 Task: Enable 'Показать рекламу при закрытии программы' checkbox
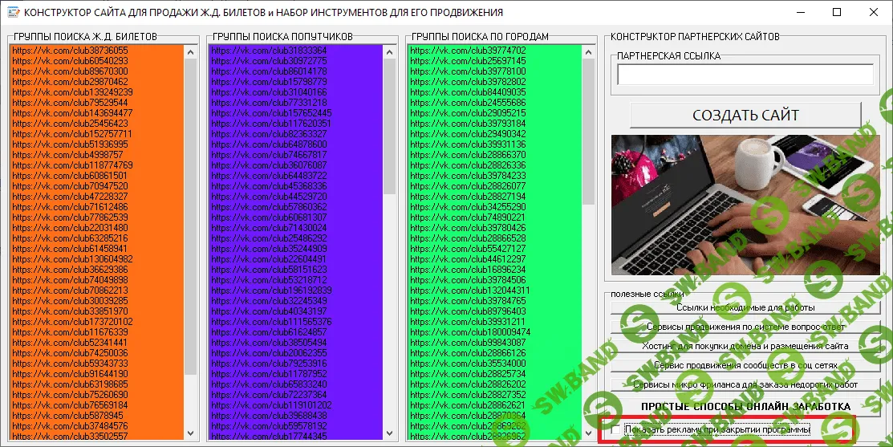[x=615, y=431]
